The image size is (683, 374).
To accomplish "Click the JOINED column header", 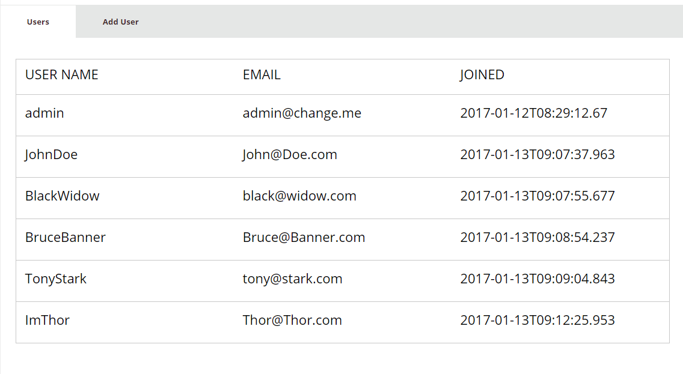I will tap(482, 75).
